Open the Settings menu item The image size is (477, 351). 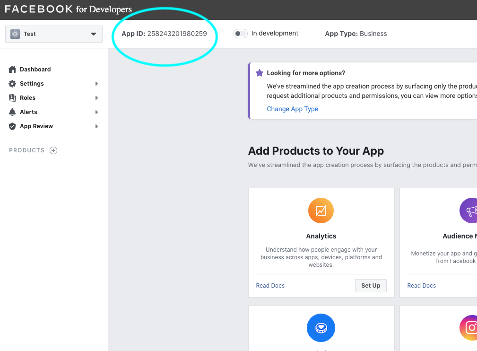click(x=32, y=83)
